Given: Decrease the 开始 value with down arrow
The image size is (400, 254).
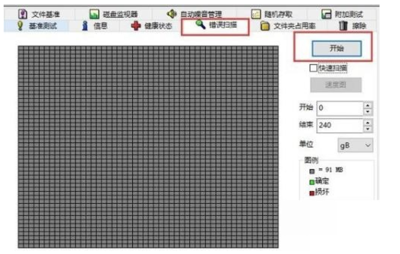Looking at the screenshot, I should pyautogui.click(x=368, y=112).
